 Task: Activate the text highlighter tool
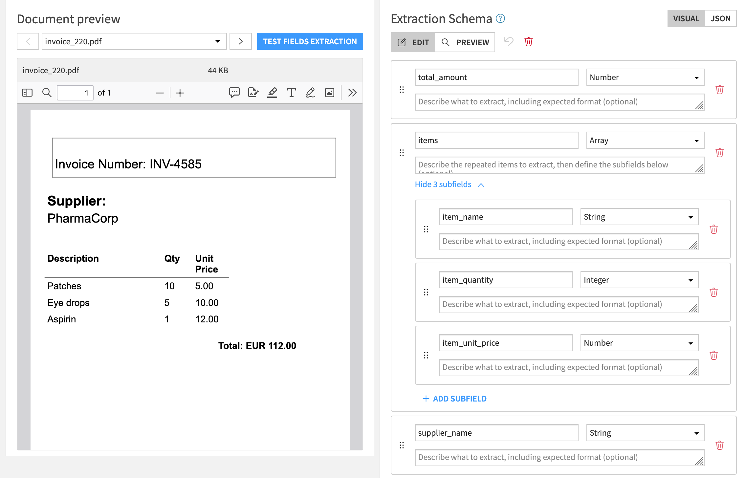coord(272,93)
